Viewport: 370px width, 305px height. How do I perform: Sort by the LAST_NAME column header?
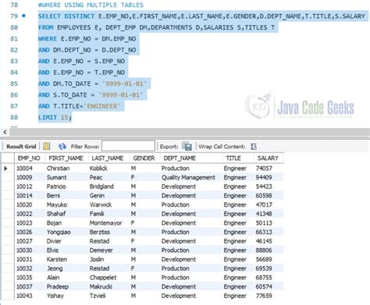pos(108,158)
